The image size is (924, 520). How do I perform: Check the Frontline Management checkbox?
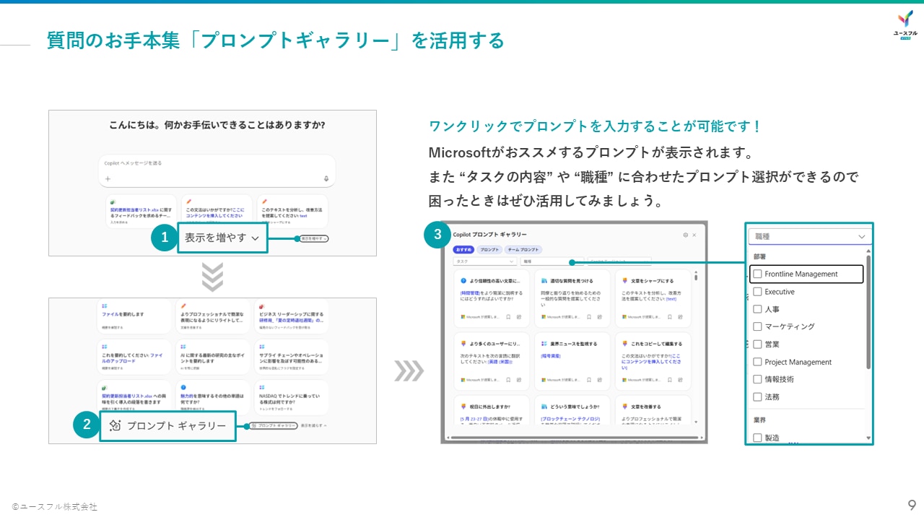point(758,274)
